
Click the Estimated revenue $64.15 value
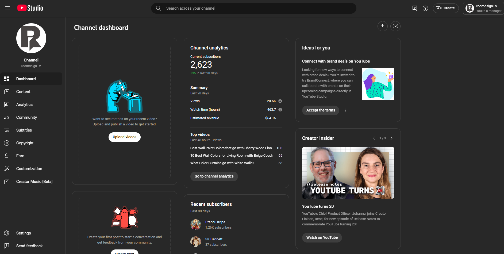271,118
